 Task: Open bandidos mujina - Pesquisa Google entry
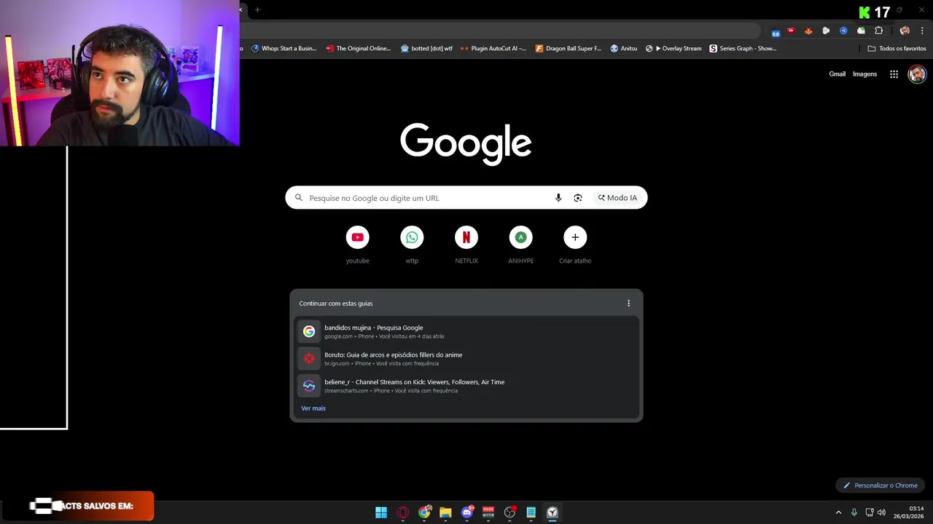click(466, 332)
